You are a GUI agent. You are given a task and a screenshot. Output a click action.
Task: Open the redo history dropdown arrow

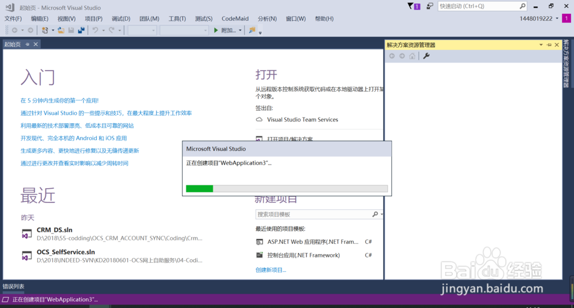119,30
